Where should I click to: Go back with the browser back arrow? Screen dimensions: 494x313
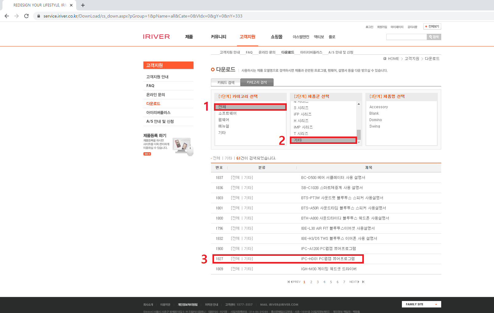pyautogui.click(x=7, y=16)
